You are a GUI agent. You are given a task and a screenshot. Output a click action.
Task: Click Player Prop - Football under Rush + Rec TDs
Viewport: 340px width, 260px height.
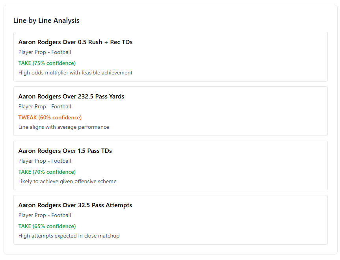point(45,52)
